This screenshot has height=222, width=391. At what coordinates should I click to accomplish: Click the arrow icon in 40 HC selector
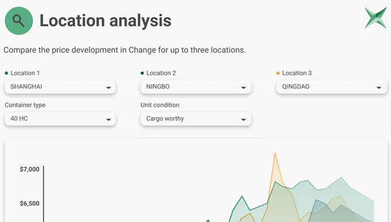click(109, 120)
